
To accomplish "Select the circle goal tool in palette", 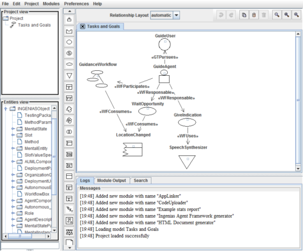I will [69, 42].
